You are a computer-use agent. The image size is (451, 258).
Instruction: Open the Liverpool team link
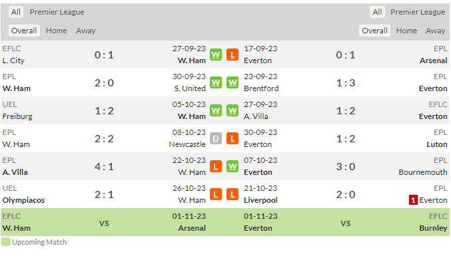pyautogui.click(x=260, y=200)
